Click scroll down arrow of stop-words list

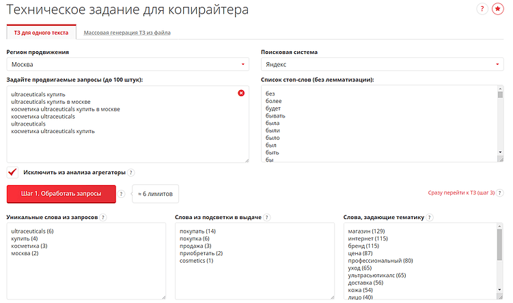pos(500,152)
